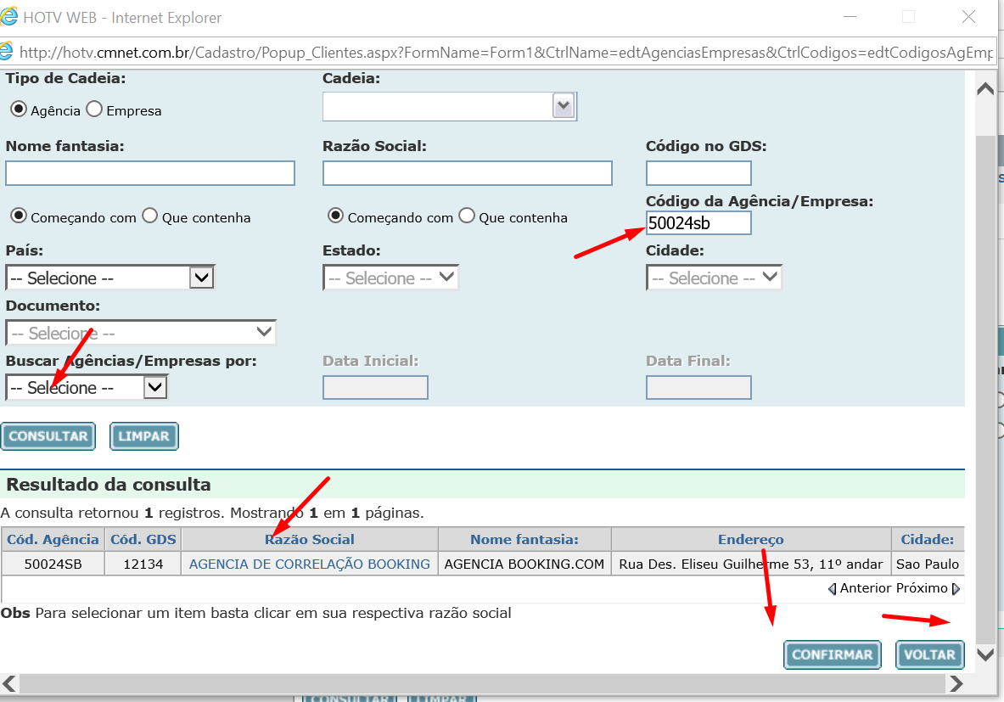Image resolution: width=1004 pixels, height=702 pixels.
Task: Click the Data Final field
Action: pyautogui.click(x=698, y=388)
